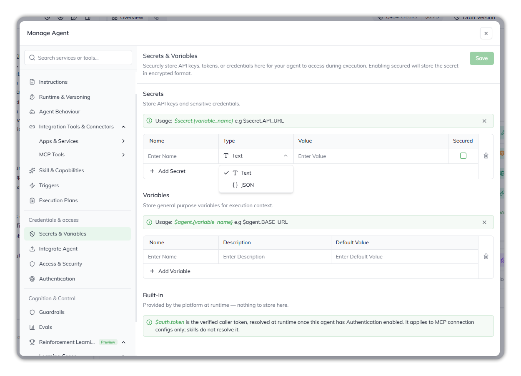Click the Integrate Agent upload icon
Image resolution: width=521 pixels, height=376 pixels.
(x=32, y=249)
